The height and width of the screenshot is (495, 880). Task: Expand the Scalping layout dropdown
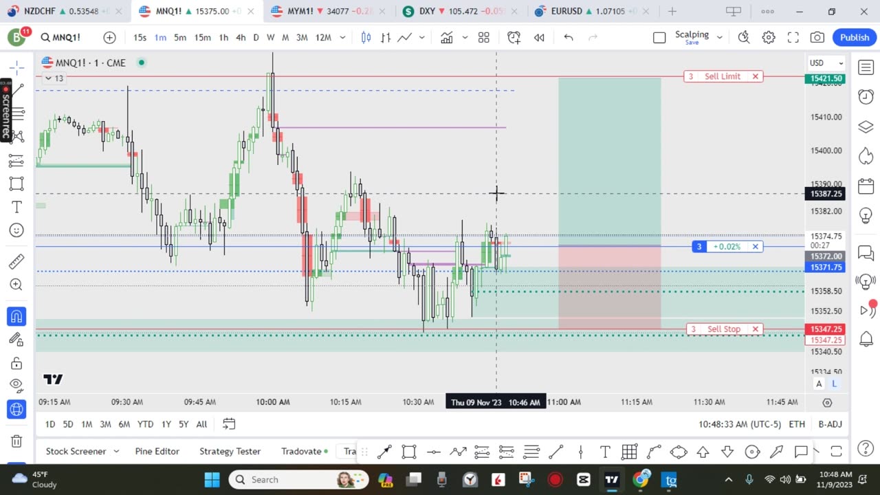(x=719, y=37)
